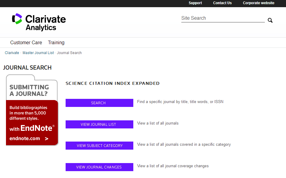Click the Clarivate Analytics logo

pyautogui.click(x=39, y=22)
